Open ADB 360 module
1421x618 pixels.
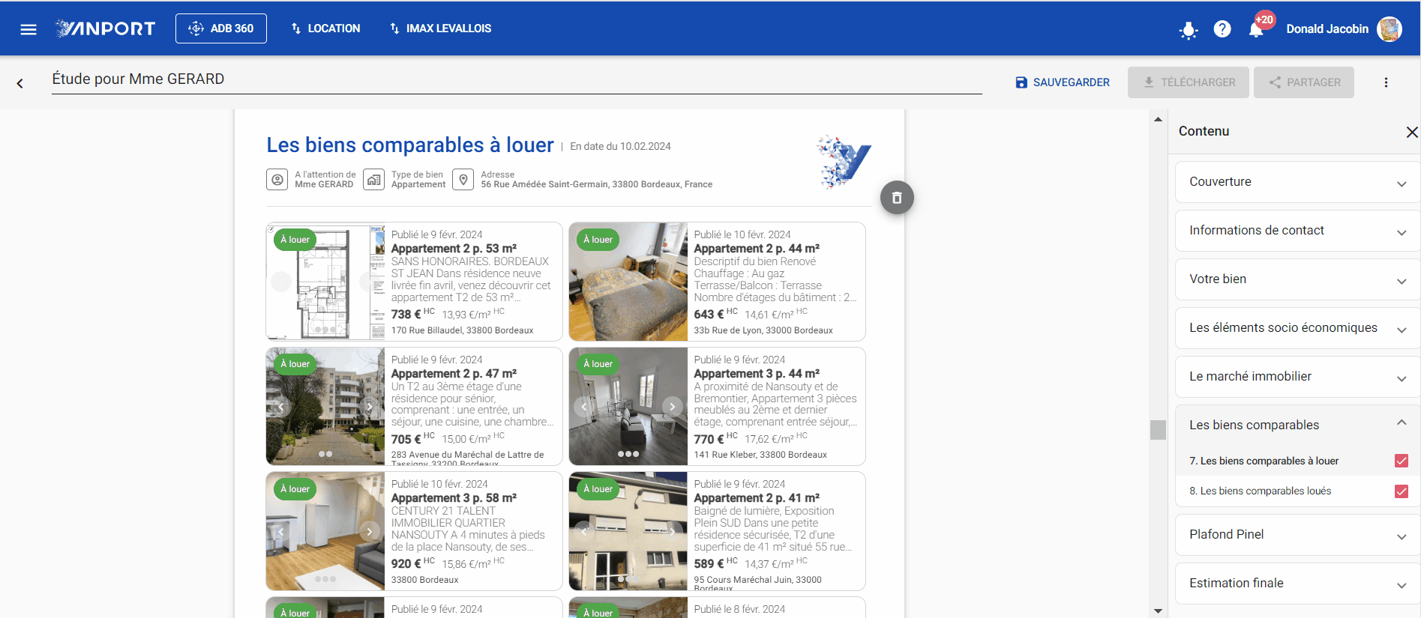click(221, 28)
